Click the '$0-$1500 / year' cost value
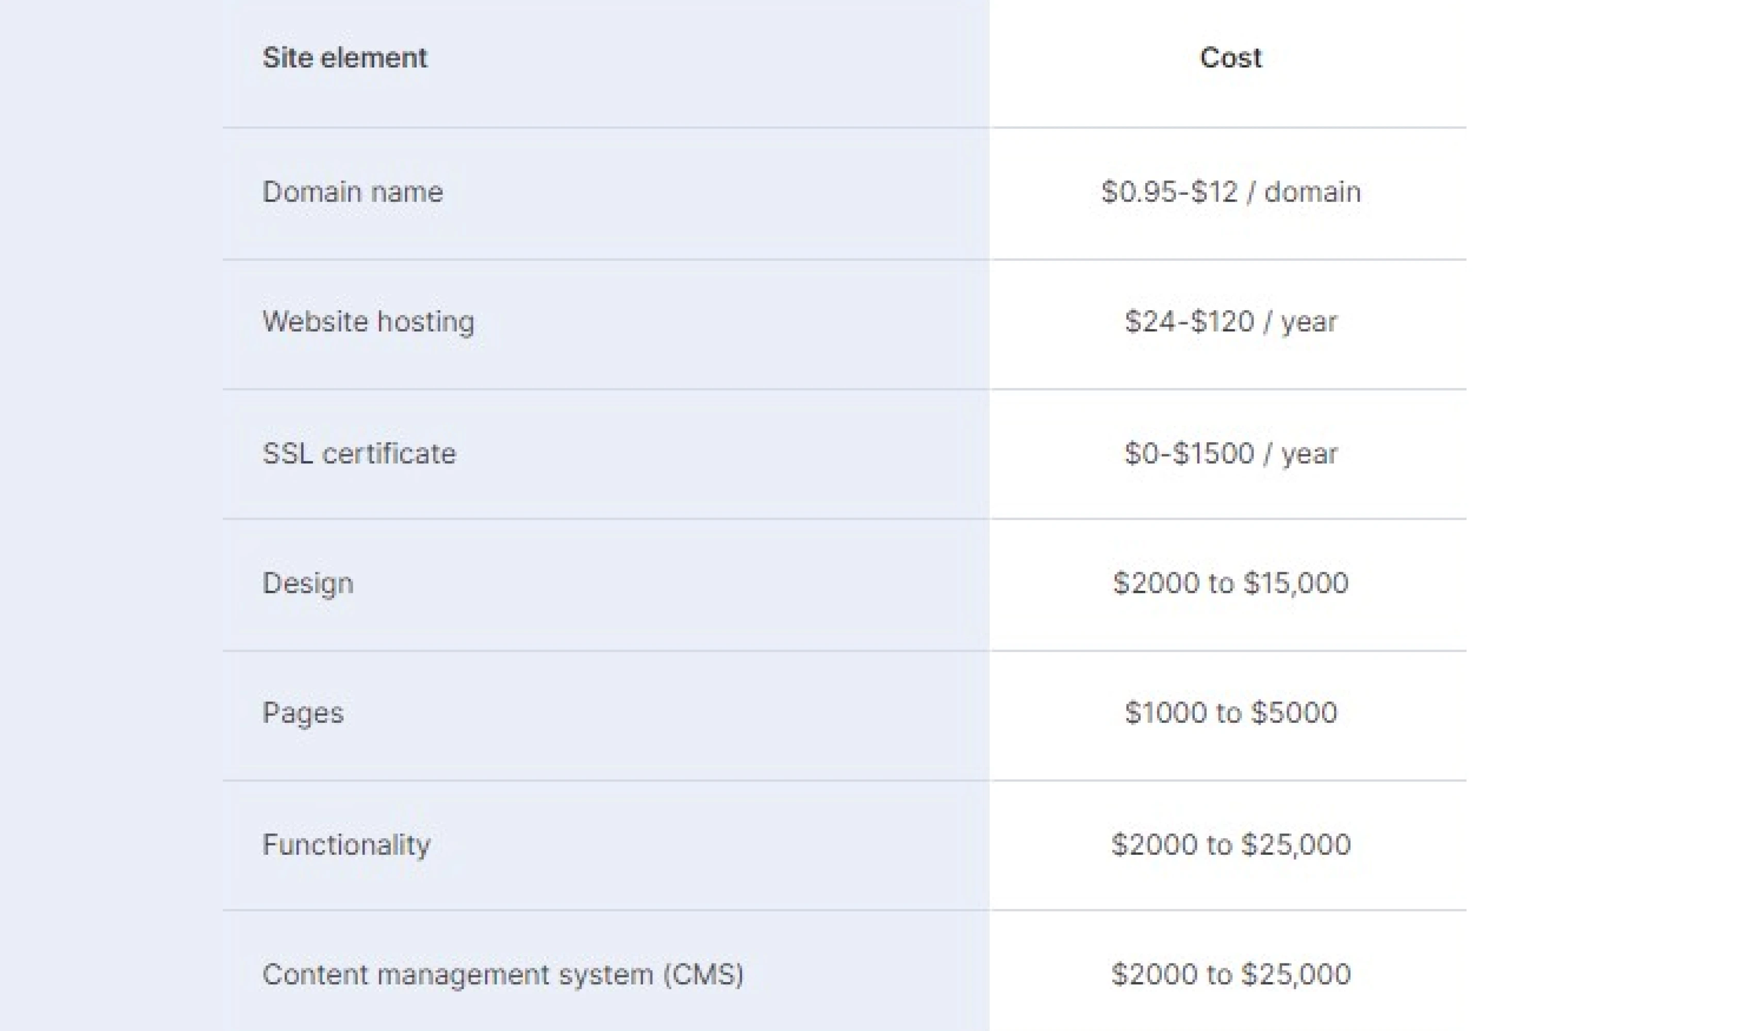This screenshot has width=1745, height=1031. point(1231,452)
